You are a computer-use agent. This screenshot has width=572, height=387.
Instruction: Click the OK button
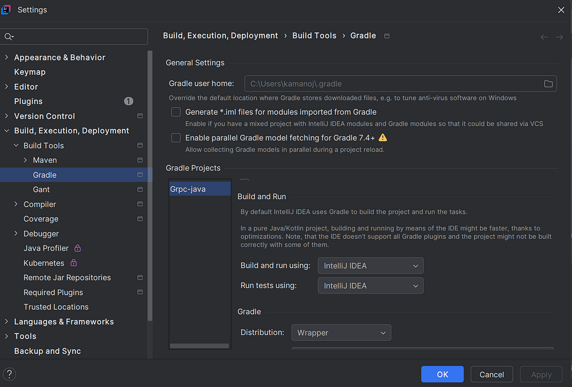click(442, 374)
